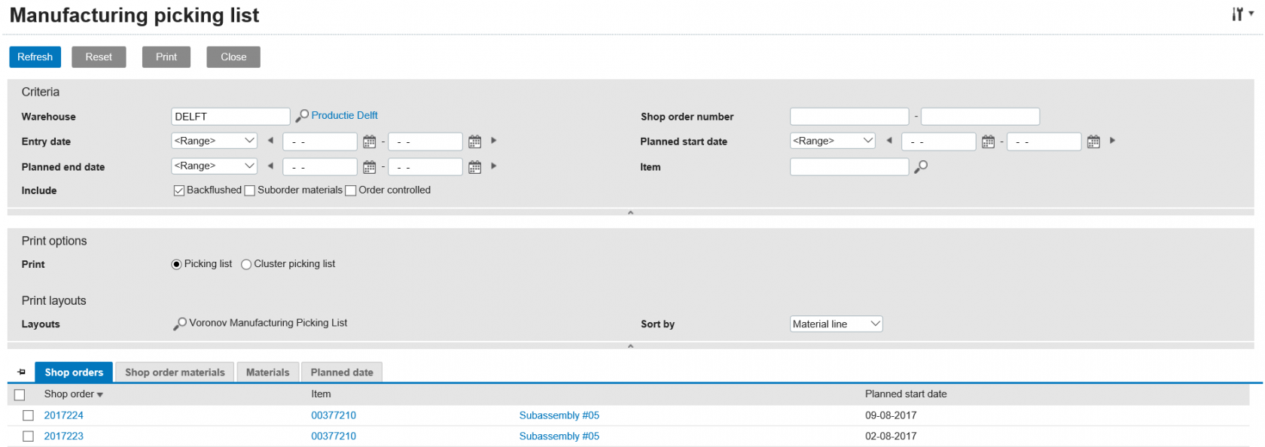Click the Item search magnifier icon

tap(920, 167)
